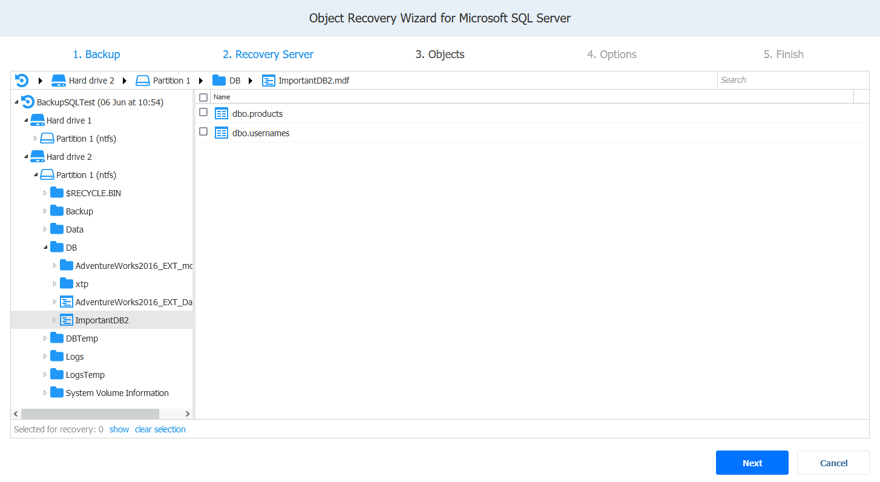Click the dbo.usernames row text
Viewport: 880px width, 482px height.
(261, 133)
